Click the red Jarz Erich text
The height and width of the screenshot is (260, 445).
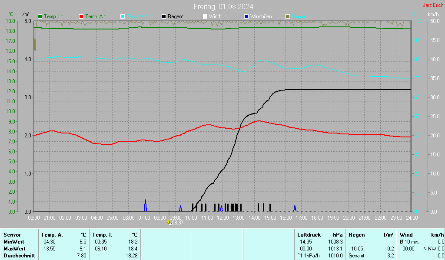pos(433,5)
